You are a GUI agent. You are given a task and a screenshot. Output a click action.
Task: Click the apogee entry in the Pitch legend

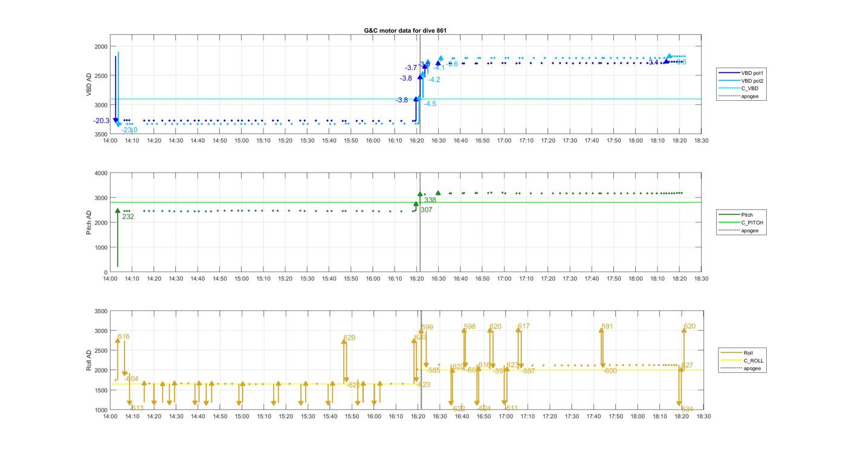coord(739,230)
